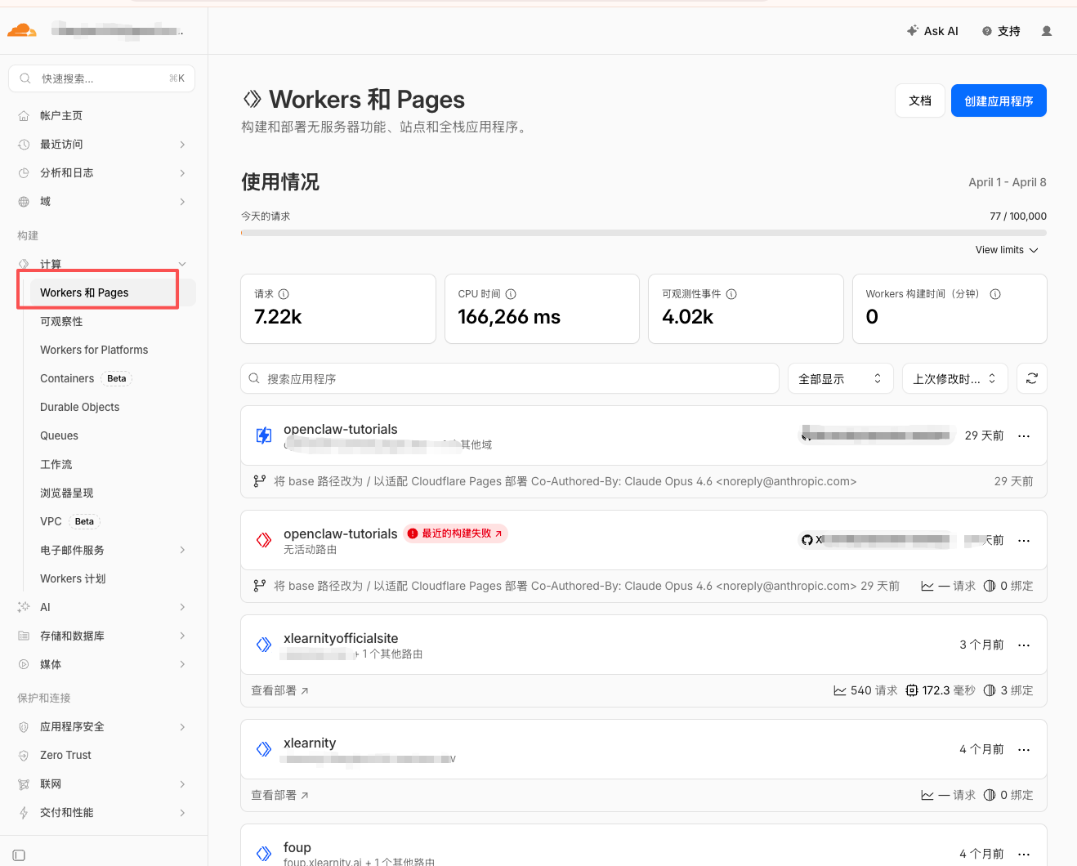Click 查看部署 link for xlearnityofficialsite
This screenshot has height=866, width=1077.
pyautogui.click(x=279, y=691)
